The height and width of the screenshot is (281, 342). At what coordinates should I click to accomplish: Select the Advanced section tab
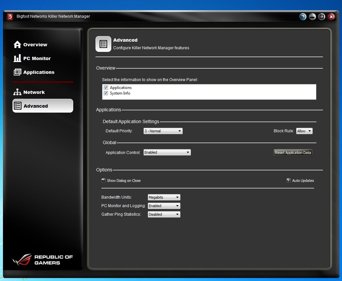point(43,106)
